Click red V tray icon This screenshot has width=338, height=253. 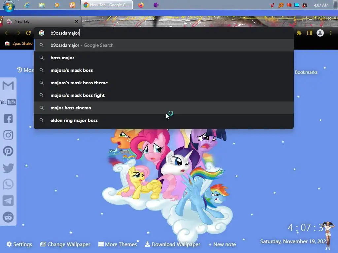click(272, 5)
